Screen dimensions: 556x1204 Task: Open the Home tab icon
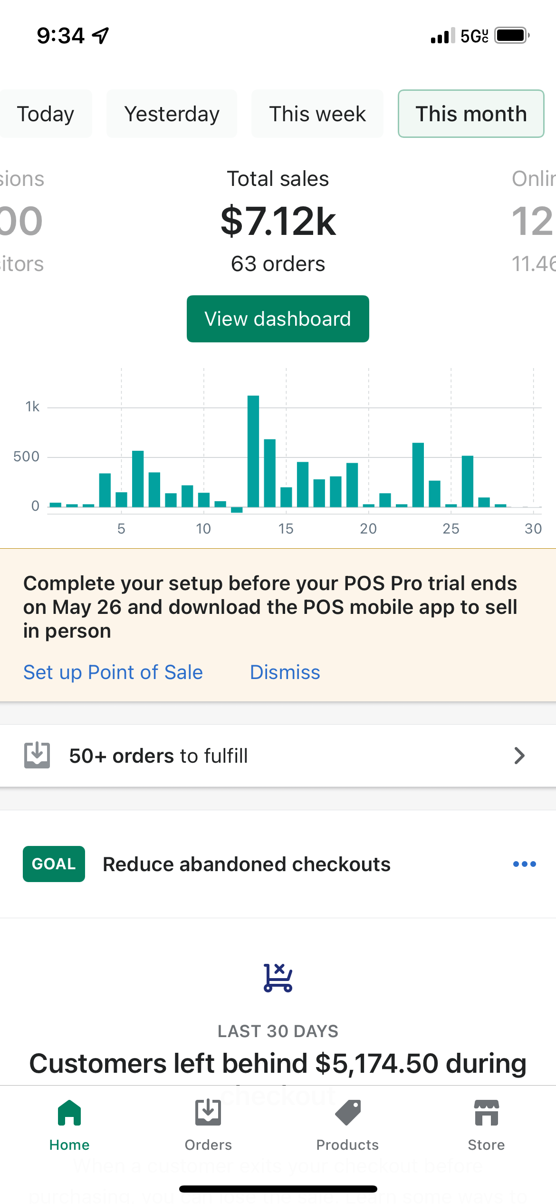click(x=69, y=1113)
